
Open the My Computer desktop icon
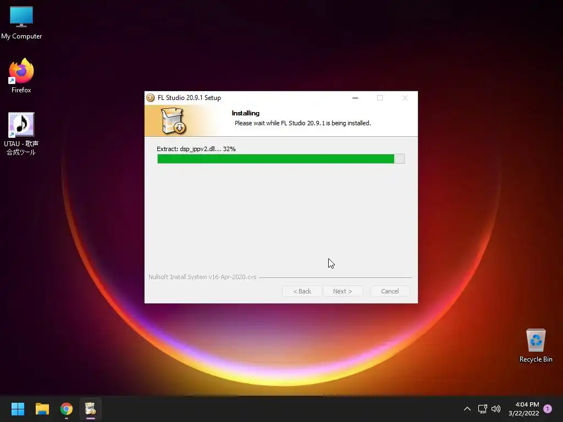pos(21,23)
